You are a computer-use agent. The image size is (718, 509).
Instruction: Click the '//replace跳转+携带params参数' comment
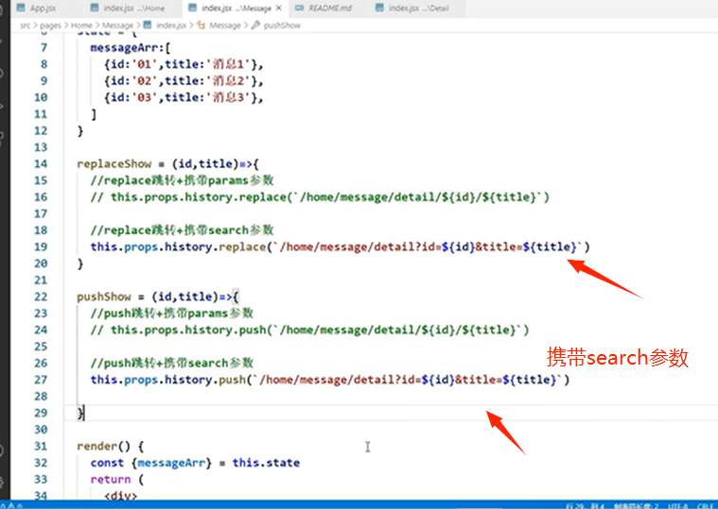coord(182,180)
